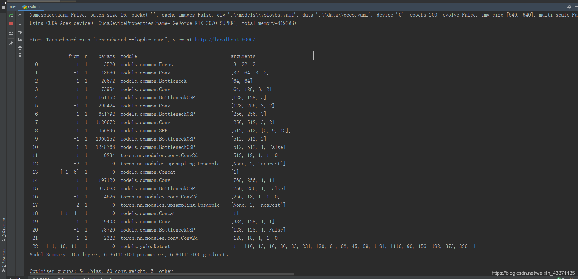Click the '[384, 128, 1, 1]' arguments
The height and width of the screenshot is (279, 578).
(253, 221)
